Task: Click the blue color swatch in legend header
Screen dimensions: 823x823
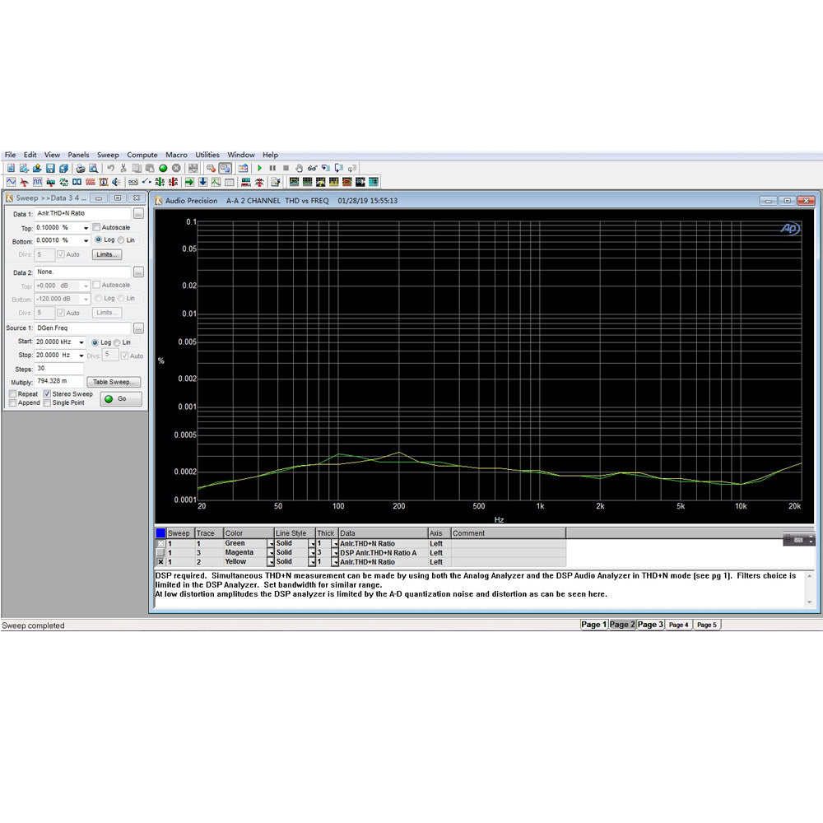Action: [x=160, y=533]
